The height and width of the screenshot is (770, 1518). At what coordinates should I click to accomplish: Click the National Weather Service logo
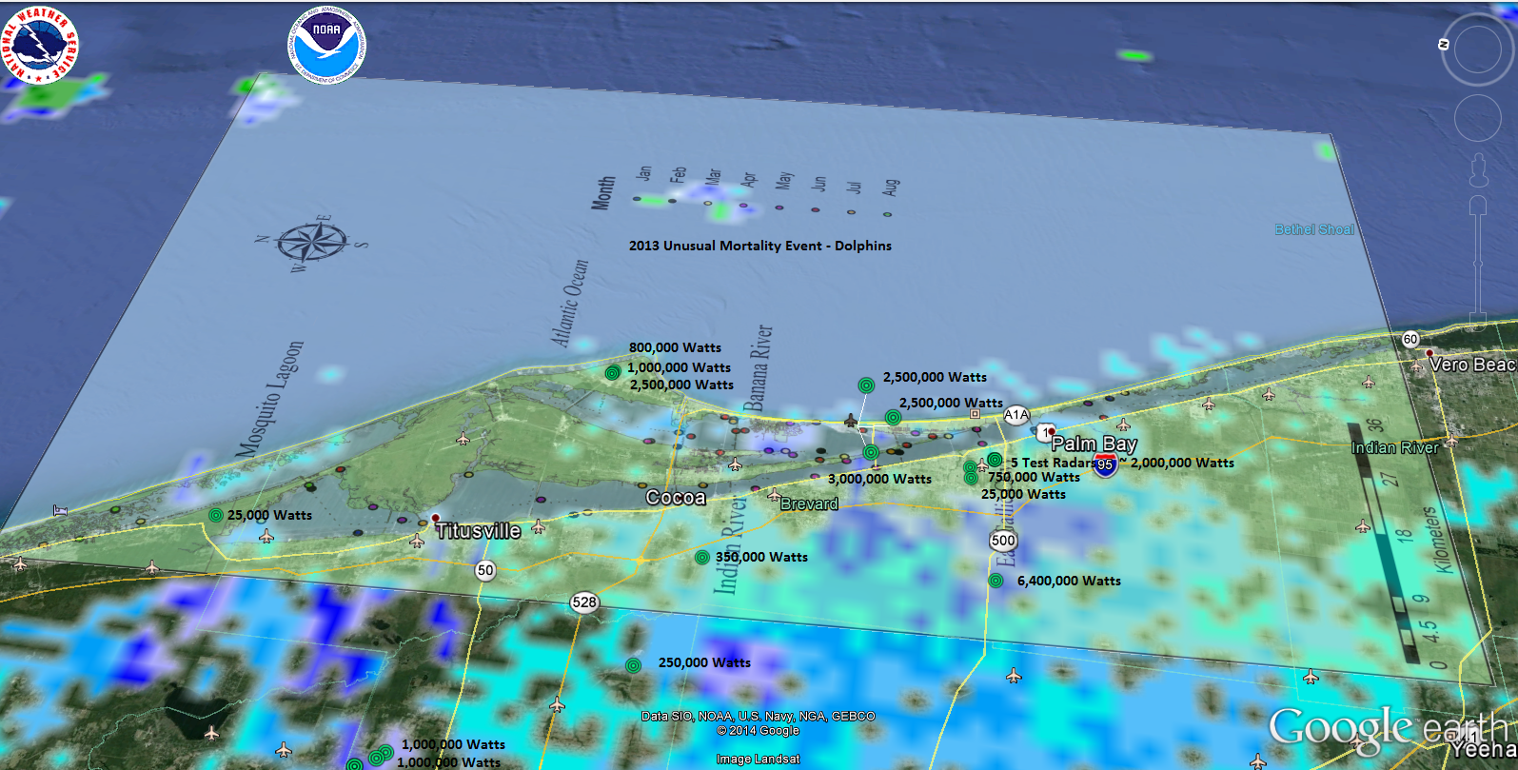pos(38,45)
